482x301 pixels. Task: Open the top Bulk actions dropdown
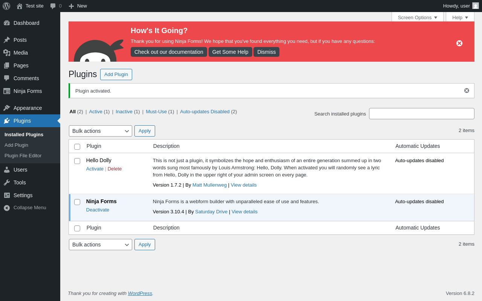[101, 131]
